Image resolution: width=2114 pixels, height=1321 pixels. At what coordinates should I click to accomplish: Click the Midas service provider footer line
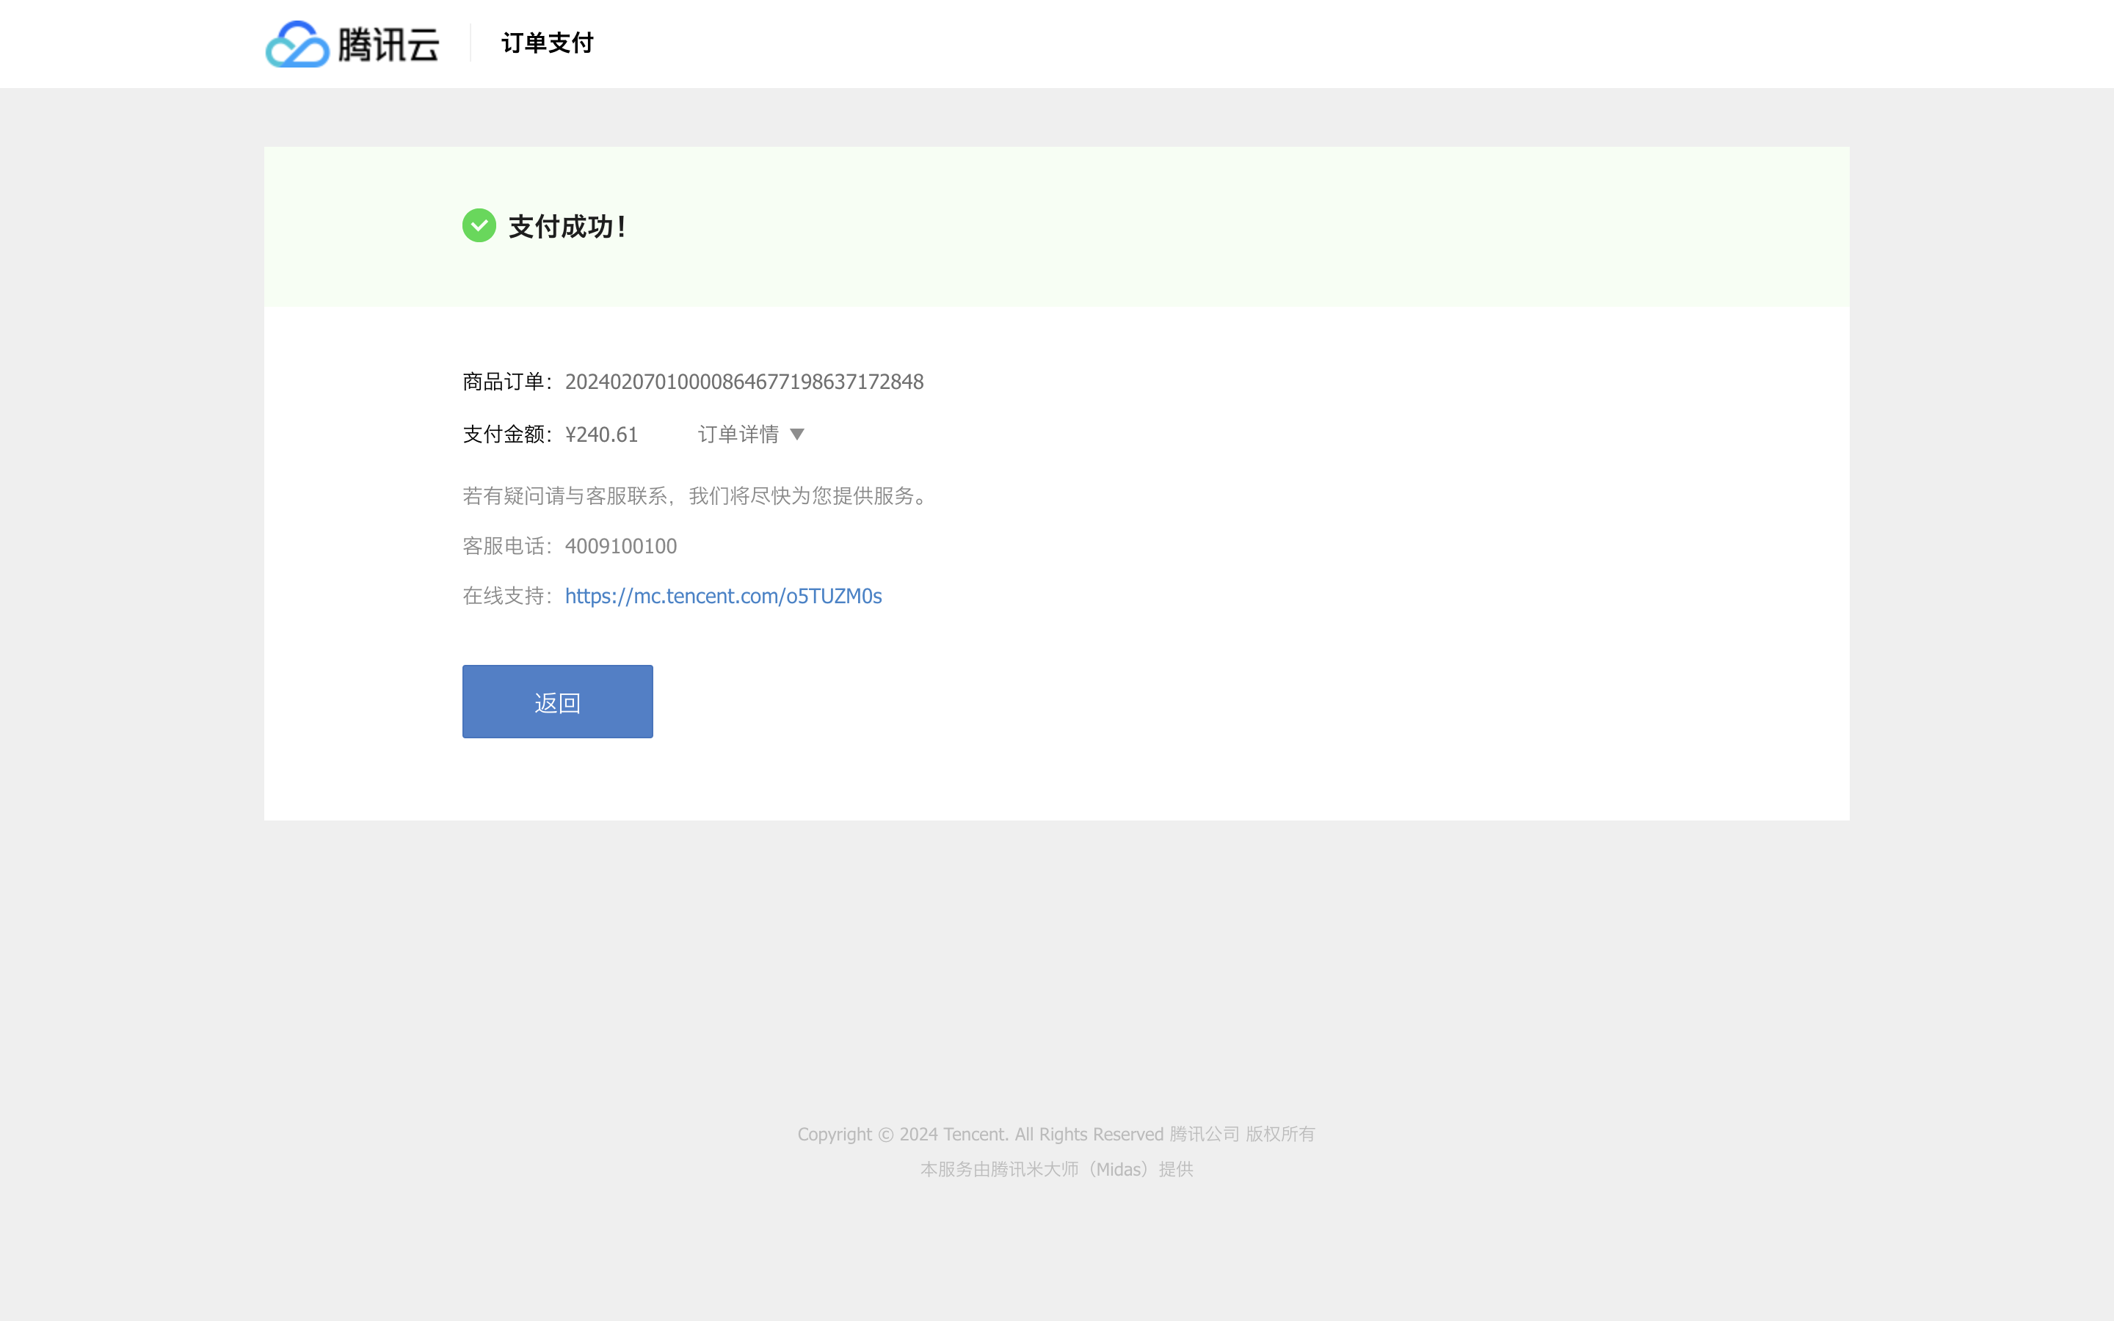click(1056, 1169)
